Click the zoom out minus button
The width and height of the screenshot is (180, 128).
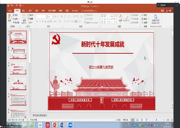coord(150,120)
